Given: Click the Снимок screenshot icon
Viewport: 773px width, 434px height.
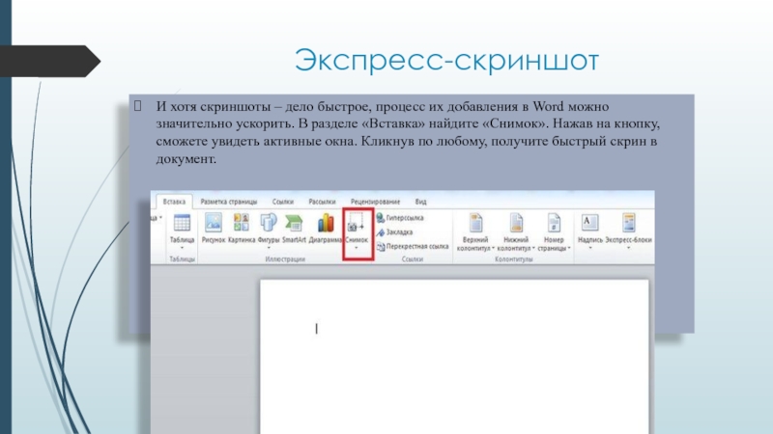Looking at the screenshot, I should point(357,222).
